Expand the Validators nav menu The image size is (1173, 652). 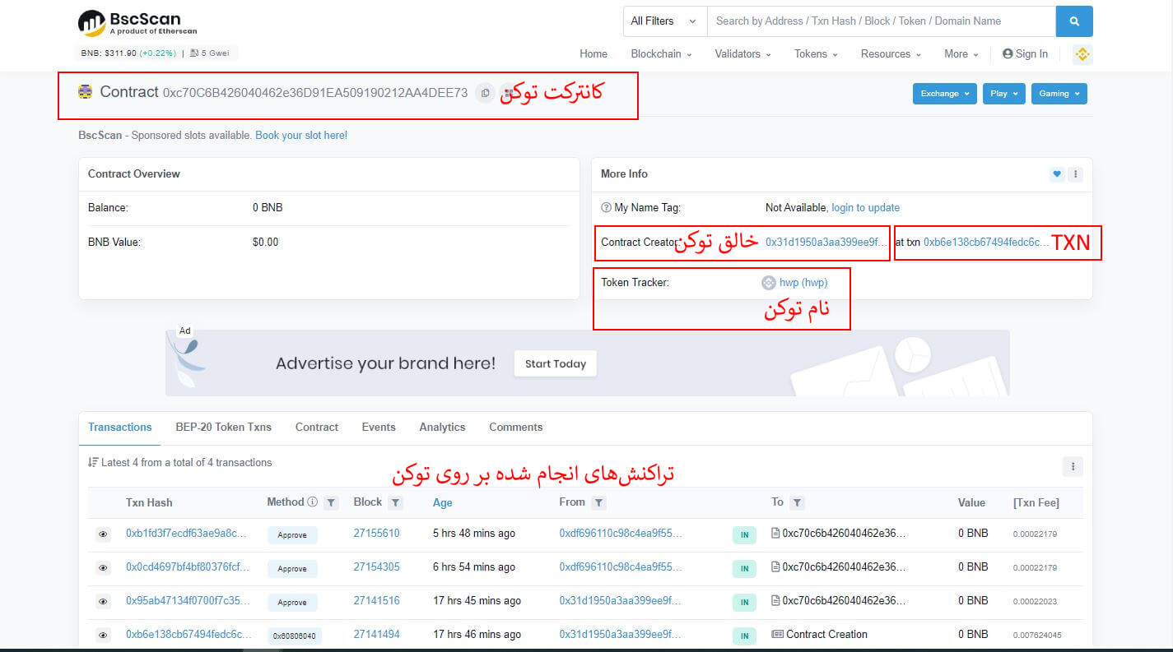pyautogui.click(x=742, y=54)
